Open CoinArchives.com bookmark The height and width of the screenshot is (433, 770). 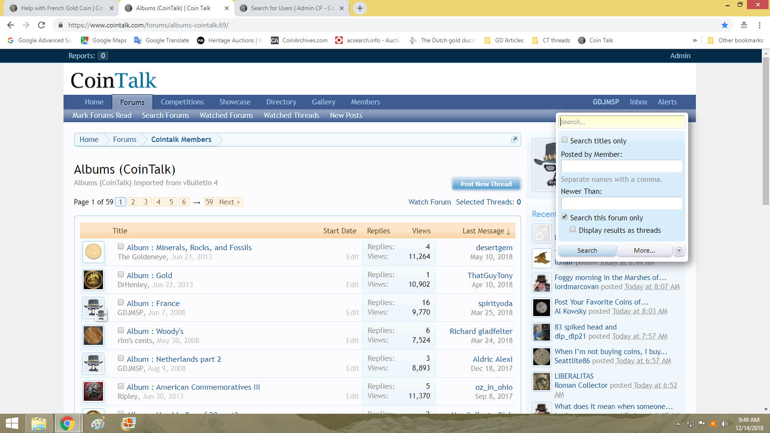click(x=299, y=40)
